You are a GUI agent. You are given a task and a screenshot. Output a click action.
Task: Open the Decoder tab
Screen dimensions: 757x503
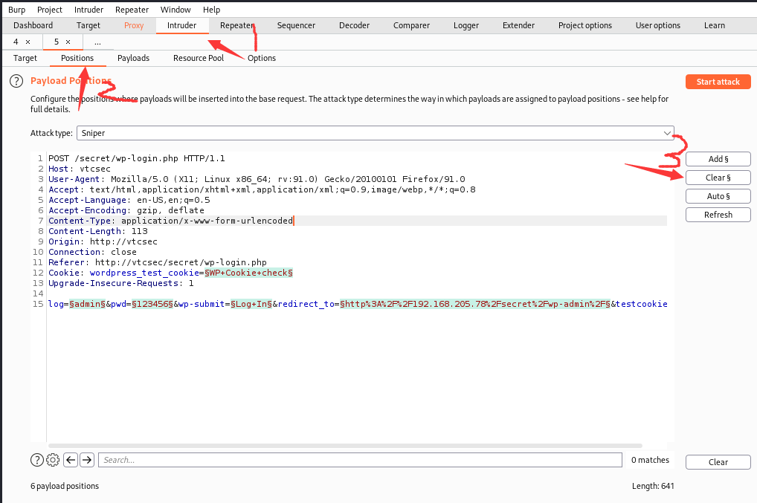[x=355, y=25]
